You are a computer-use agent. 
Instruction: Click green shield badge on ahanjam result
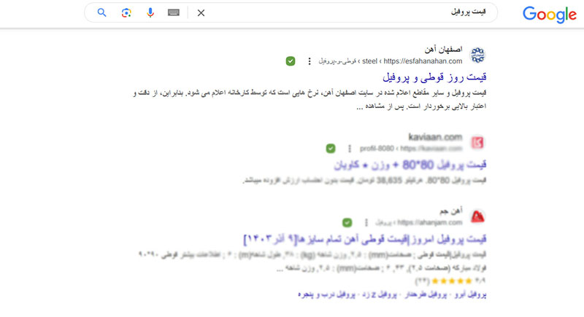click(347, 222)
